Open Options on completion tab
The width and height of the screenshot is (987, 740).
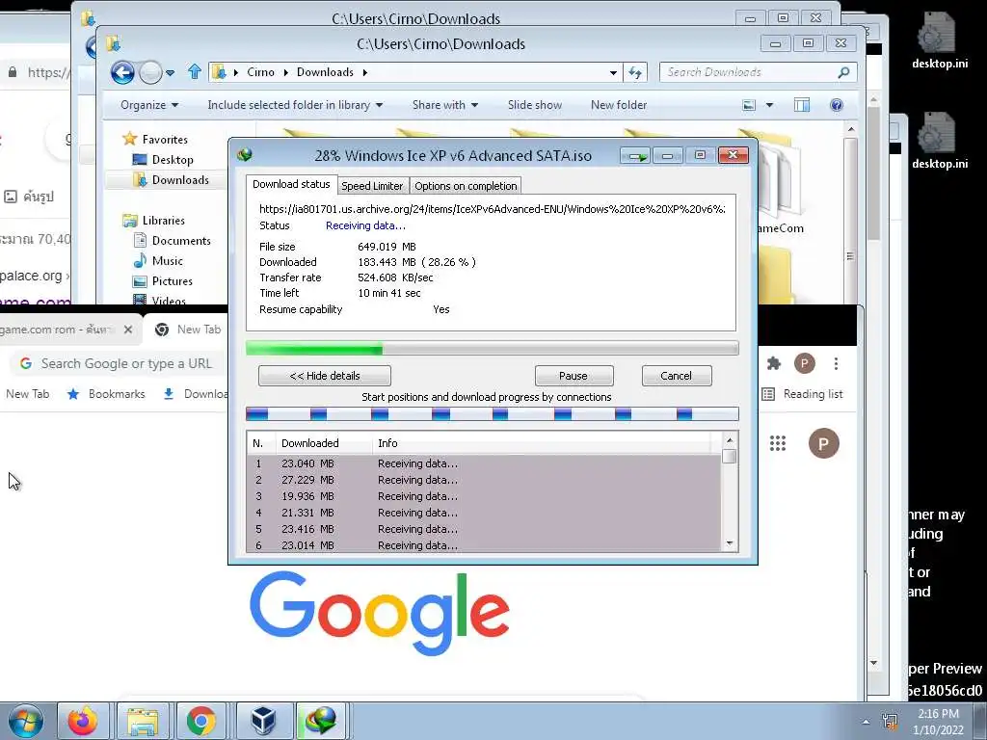[x=466, y=186]
